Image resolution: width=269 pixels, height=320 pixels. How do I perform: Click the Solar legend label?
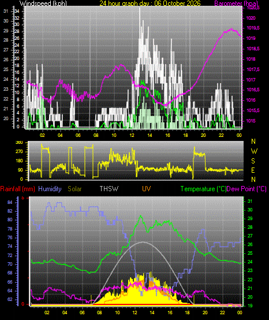click(74, 189)
